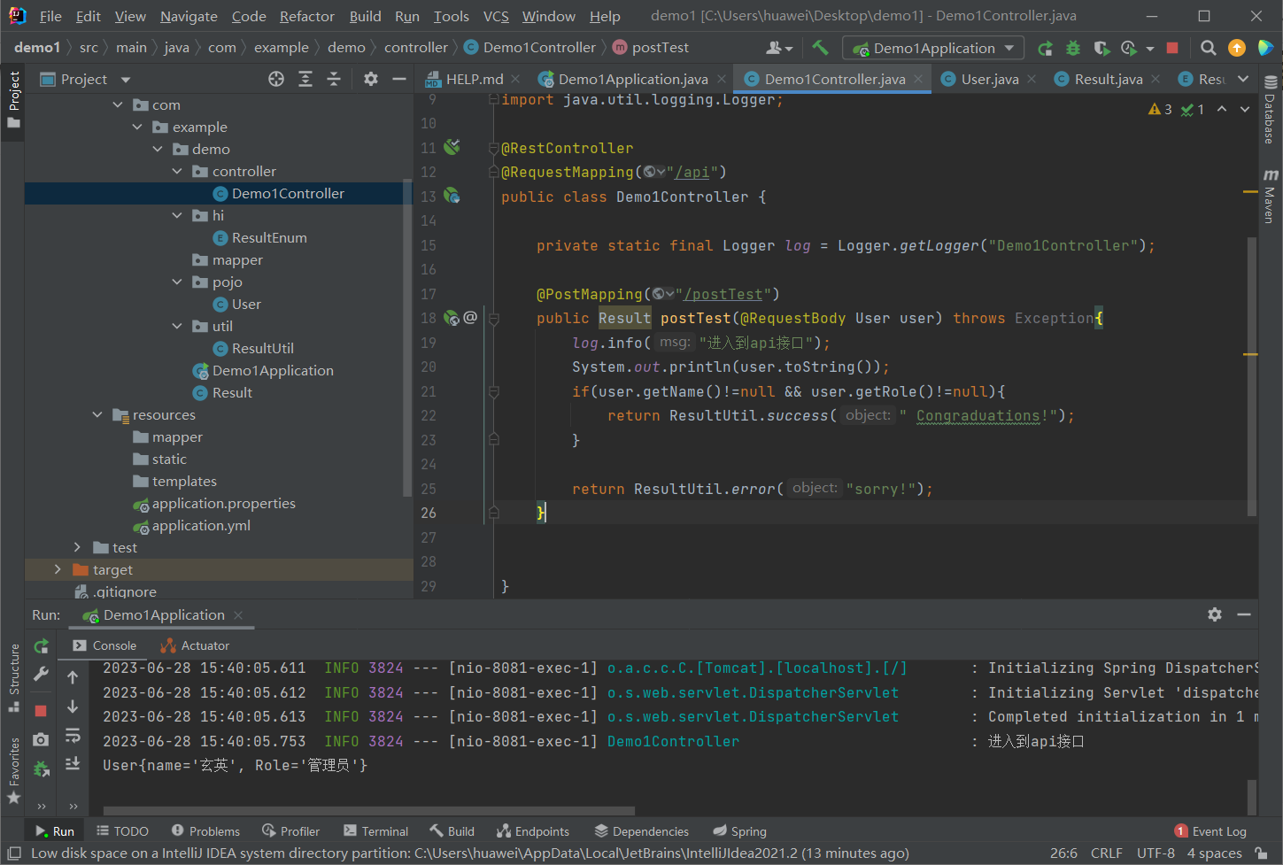Screen dimensions: 1283x865
Task: Click the green Debug bug icon in toolbar
Action: 1073,48
